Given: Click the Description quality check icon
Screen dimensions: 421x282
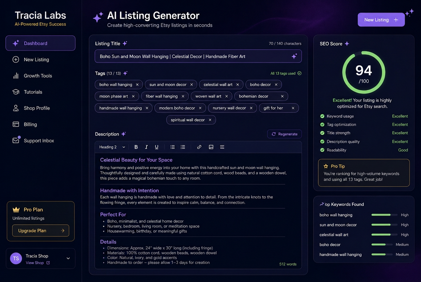Looking at the screenshot, I should [322, 141].
